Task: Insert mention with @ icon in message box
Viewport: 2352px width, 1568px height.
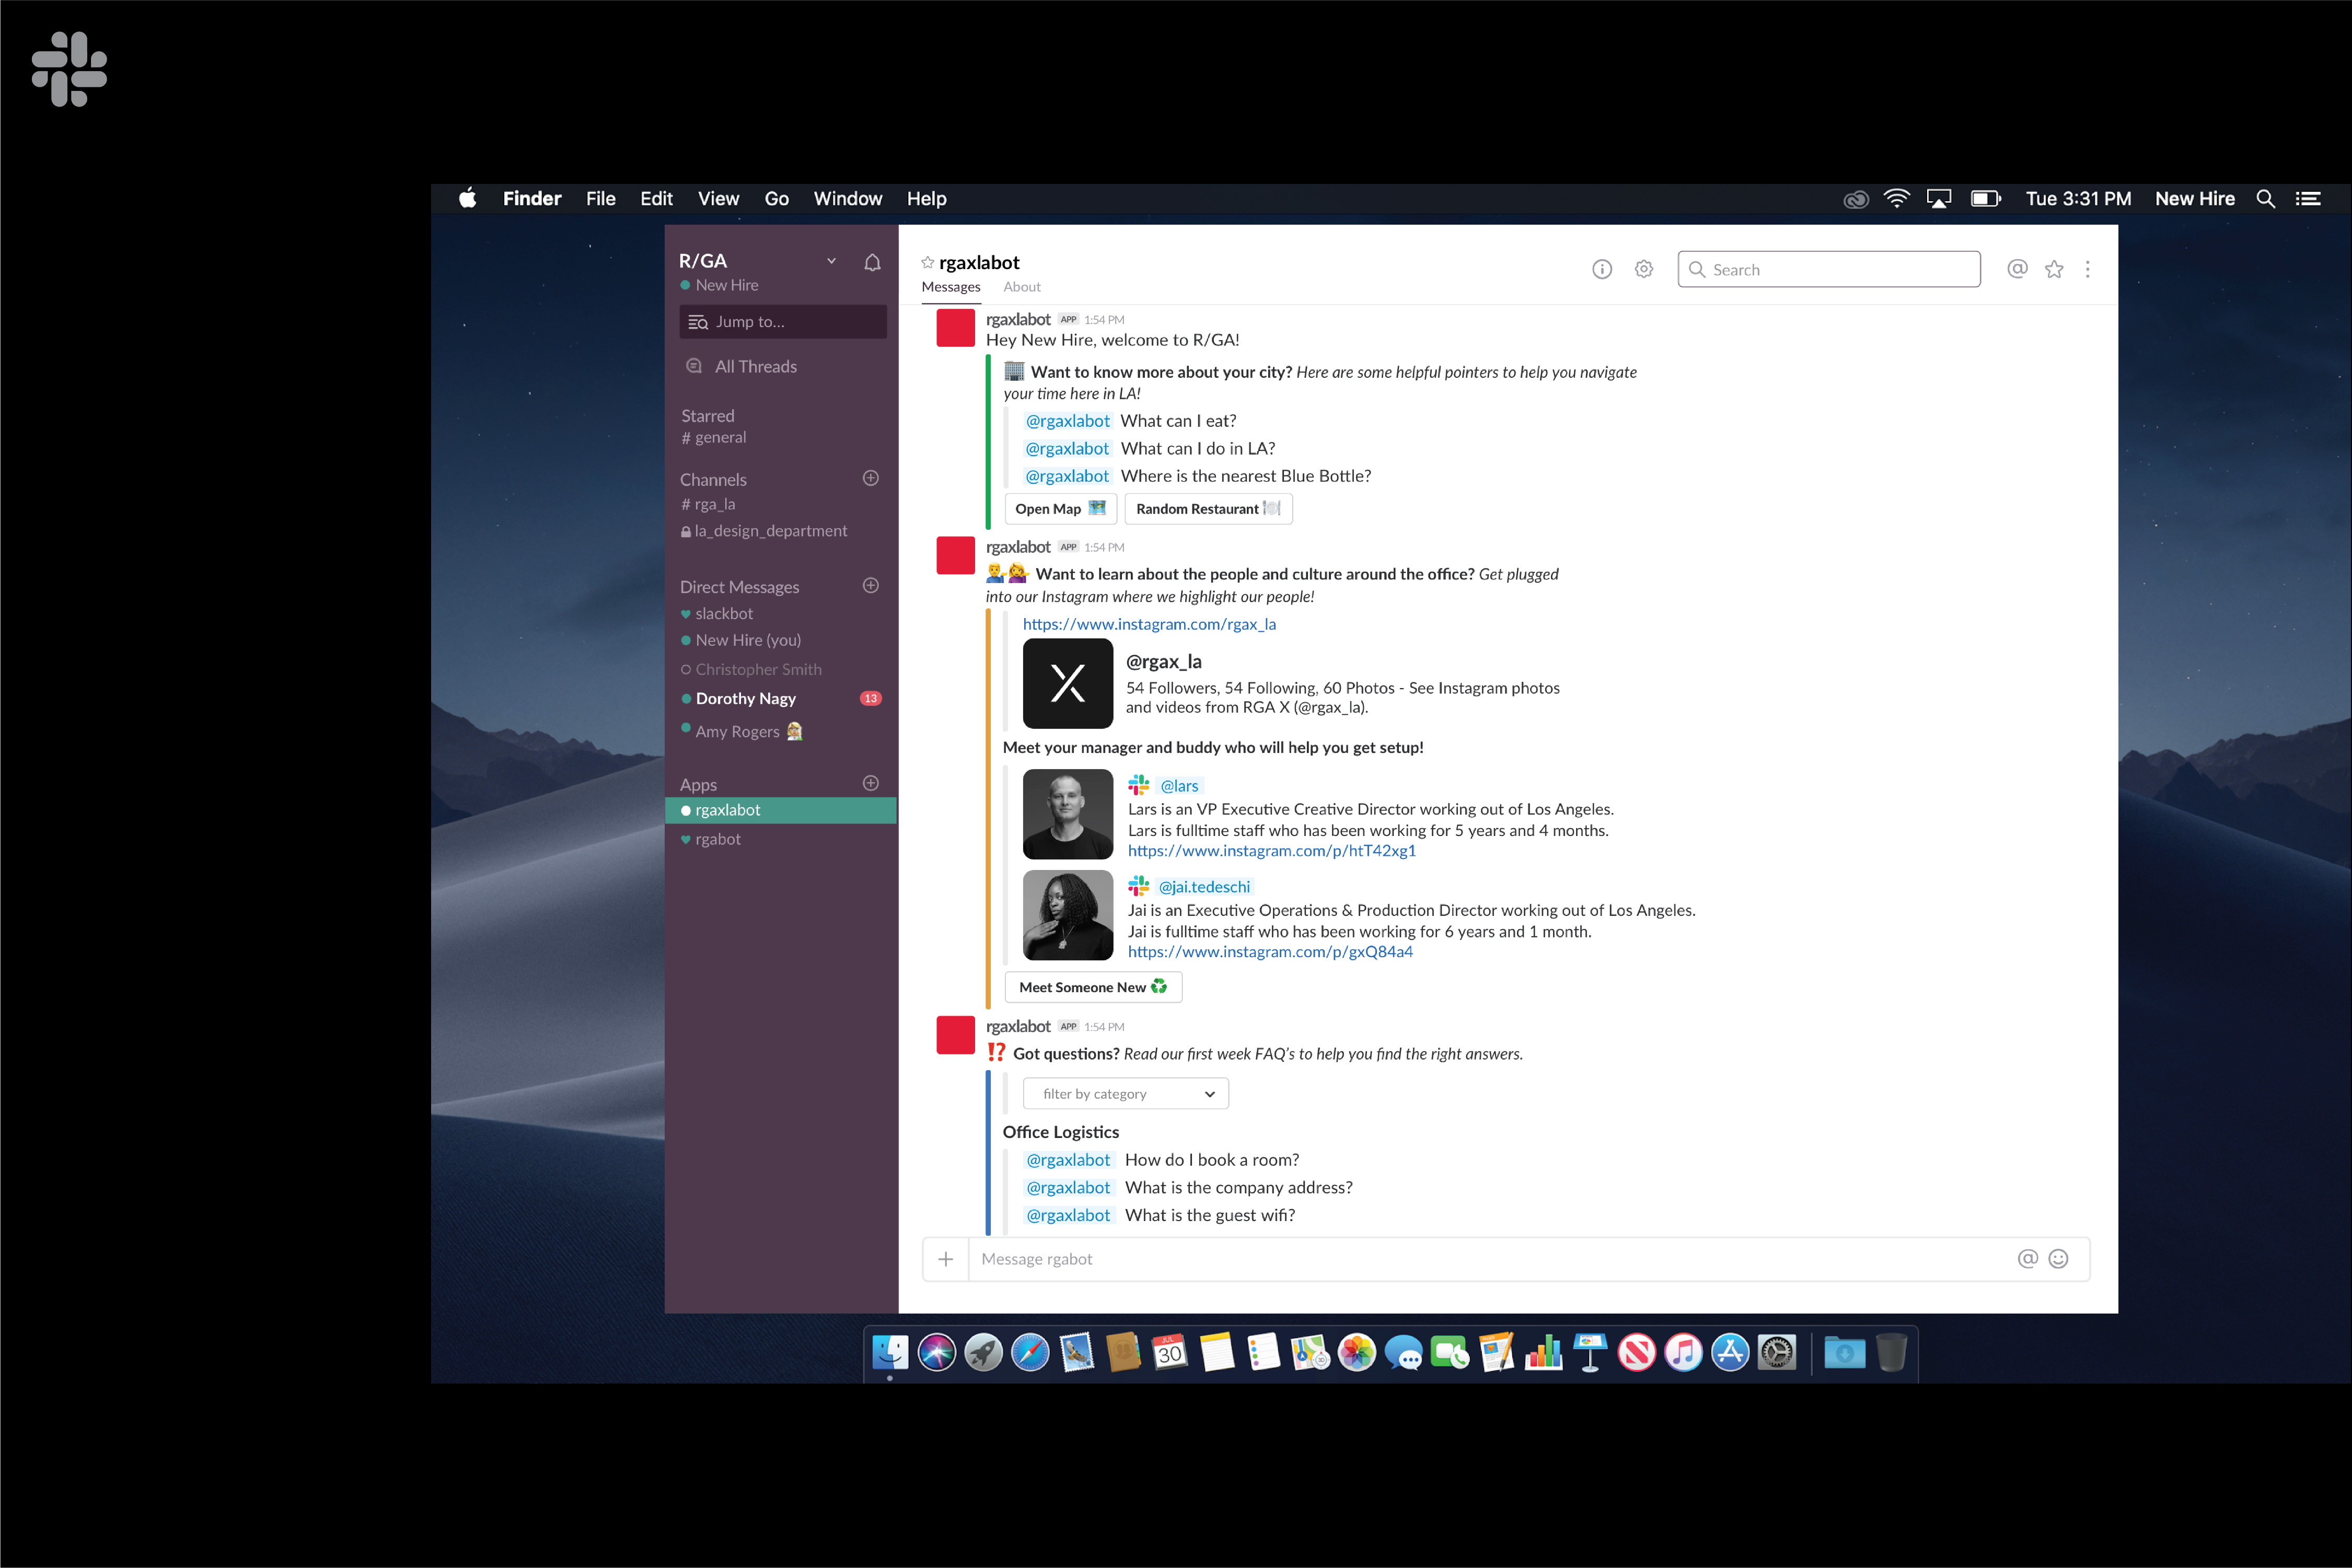Action: click(x=2027, y=1259)
